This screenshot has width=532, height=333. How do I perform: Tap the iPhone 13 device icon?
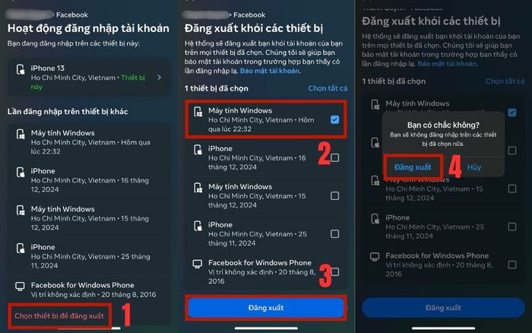click(21, 70)
